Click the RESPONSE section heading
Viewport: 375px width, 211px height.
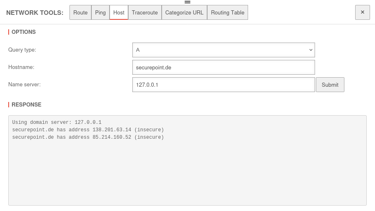point(26,104)
